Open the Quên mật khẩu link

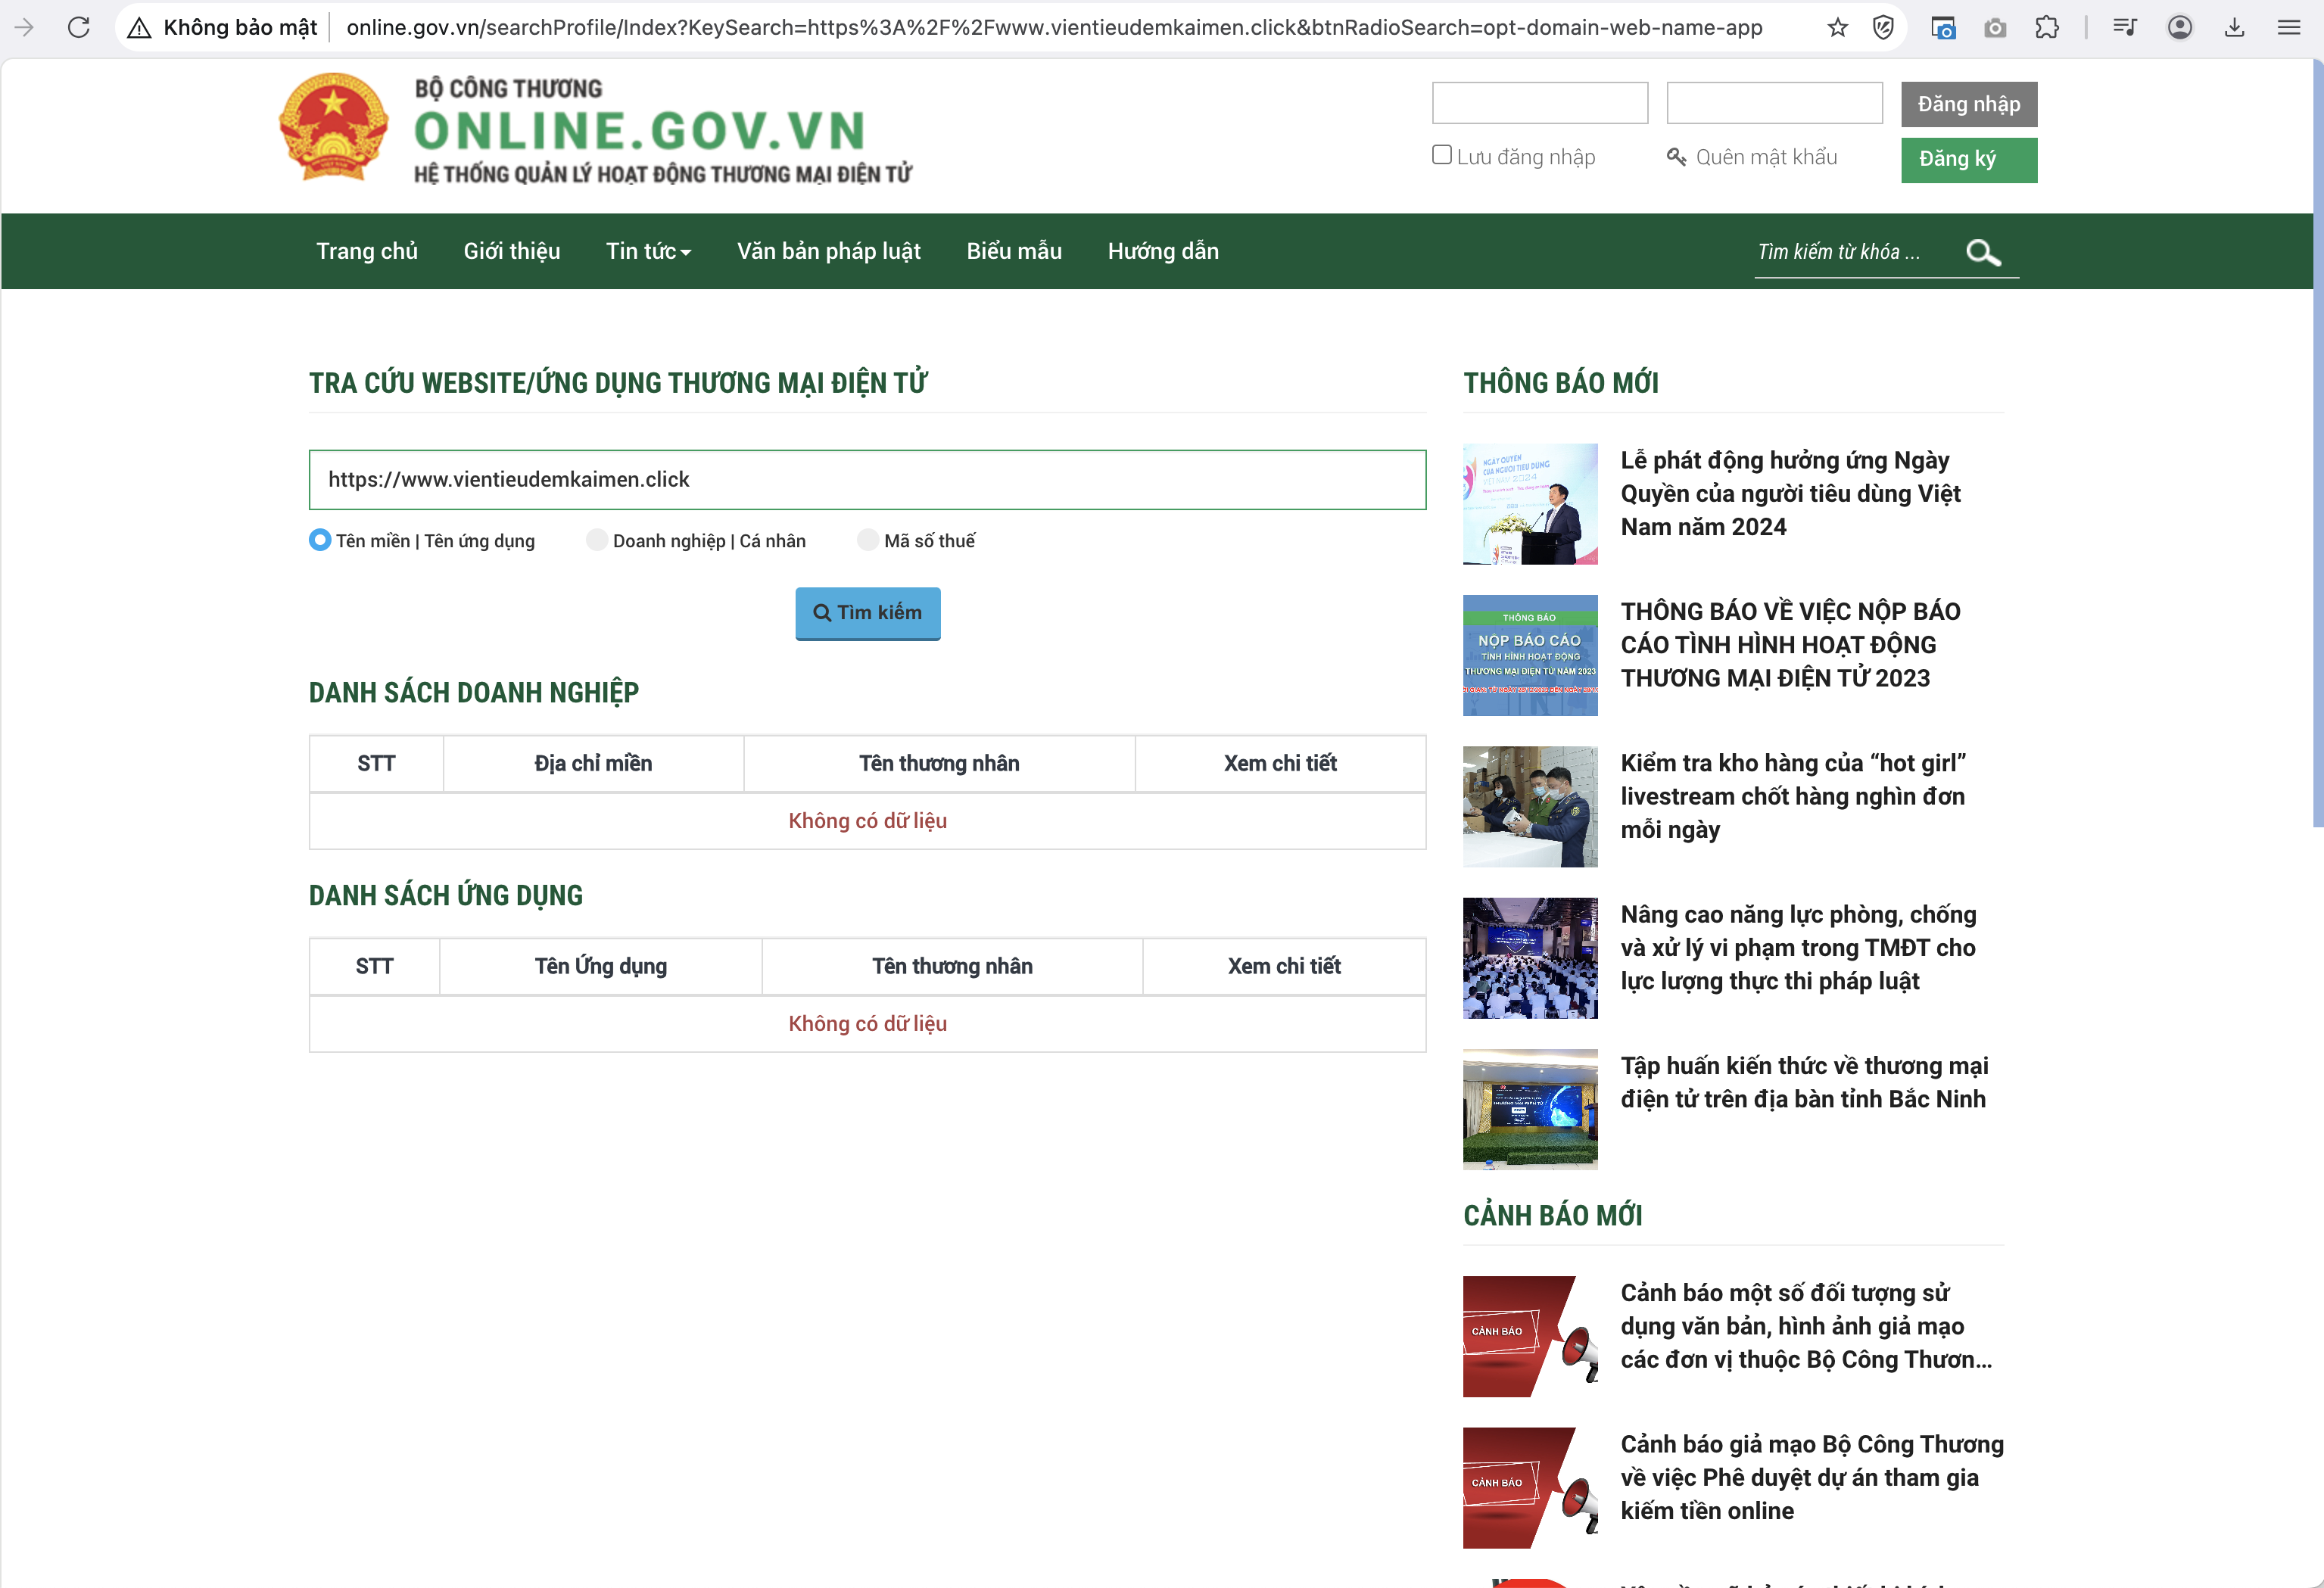click(x=1765, y=157)
